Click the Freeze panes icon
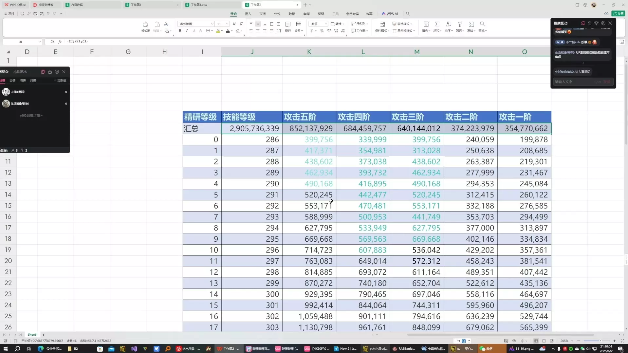The image size is (628, 353). point(471,24)
